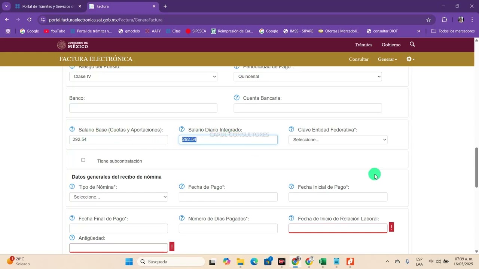Bookmark this page with the star icon
This screenshot has height=269, width=479.
pyautogui.click(x=428, y=20)
